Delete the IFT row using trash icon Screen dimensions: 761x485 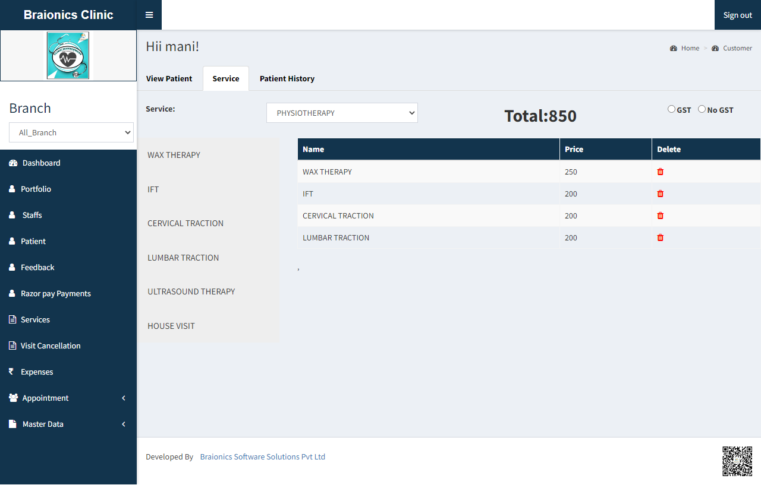click(661, 194)
